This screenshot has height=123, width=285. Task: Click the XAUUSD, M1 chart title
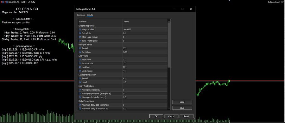22,2
